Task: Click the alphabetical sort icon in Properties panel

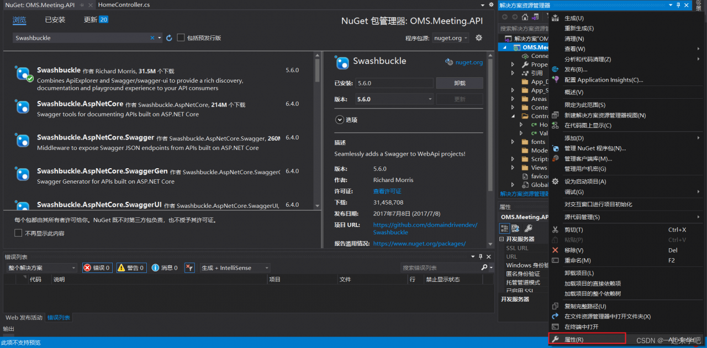Action: tap(515, 228)
